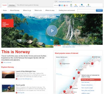Click the Visit Norway red logo

[8, 23]
